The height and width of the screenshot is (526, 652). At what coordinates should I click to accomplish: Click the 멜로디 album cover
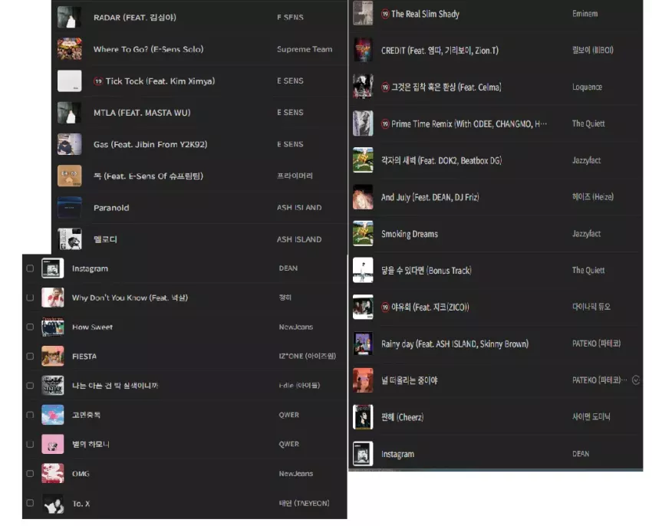point(70,239)
